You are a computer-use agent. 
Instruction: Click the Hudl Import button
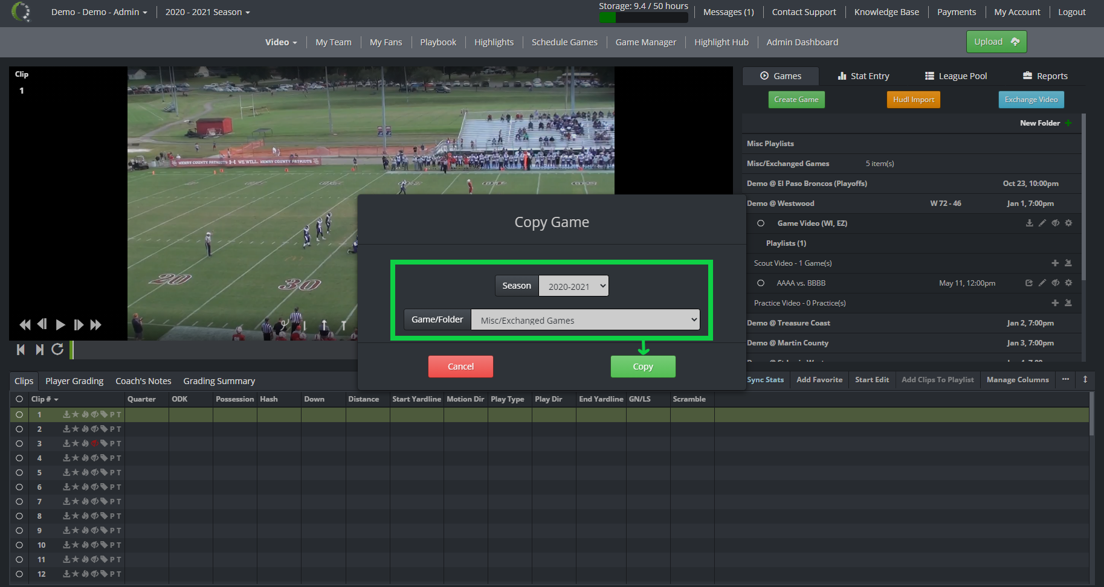(914, 100)
